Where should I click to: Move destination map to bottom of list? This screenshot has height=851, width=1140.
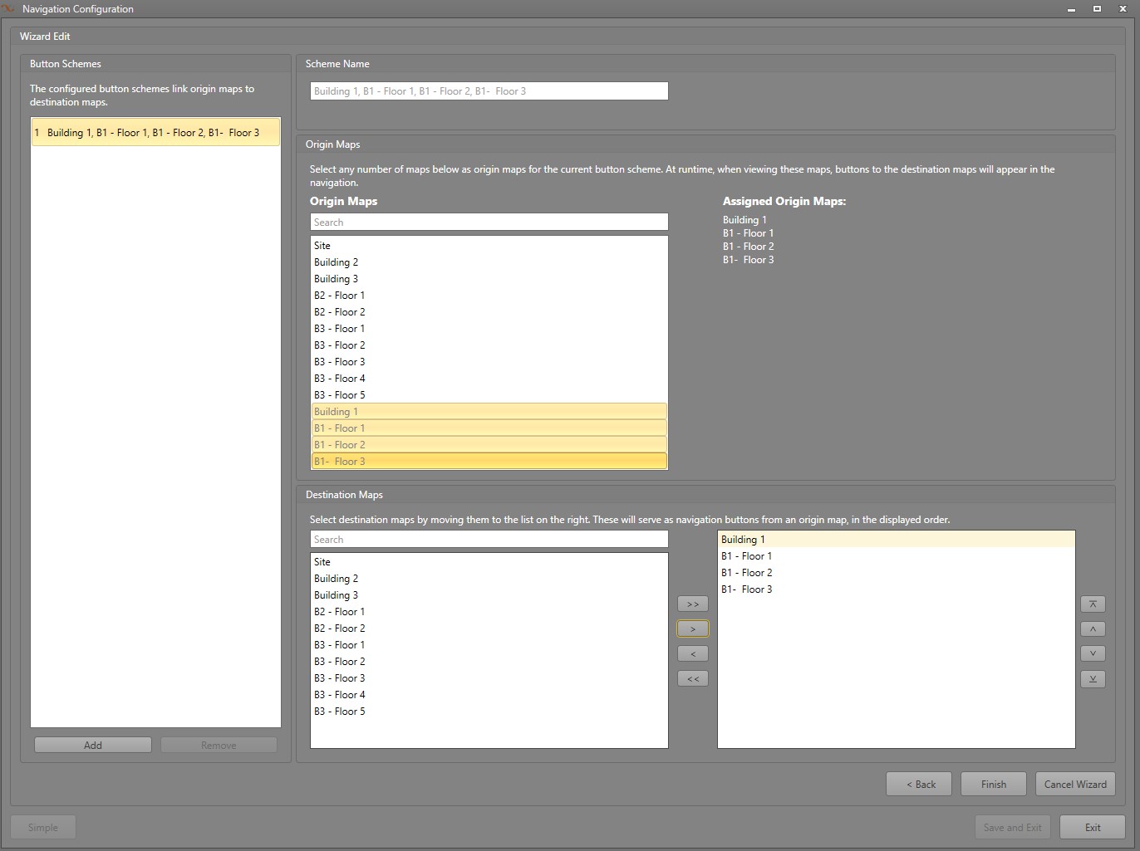pos(1093,679)
